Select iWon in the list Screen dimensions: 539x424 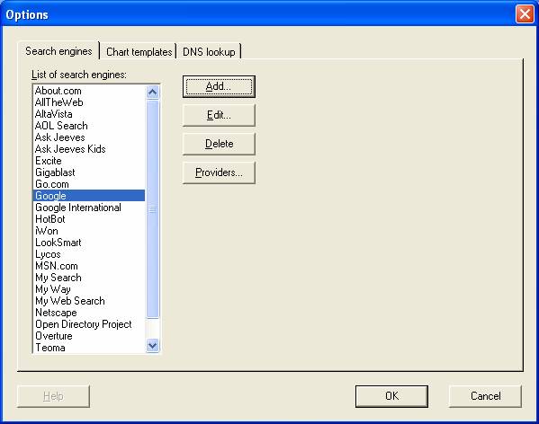(x=89, y=231)
